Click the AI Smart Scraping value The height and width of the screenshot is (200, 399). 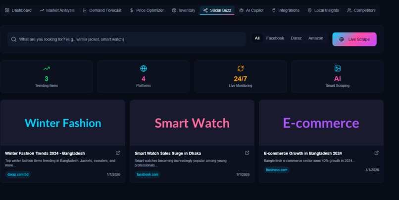click(338, 79)
